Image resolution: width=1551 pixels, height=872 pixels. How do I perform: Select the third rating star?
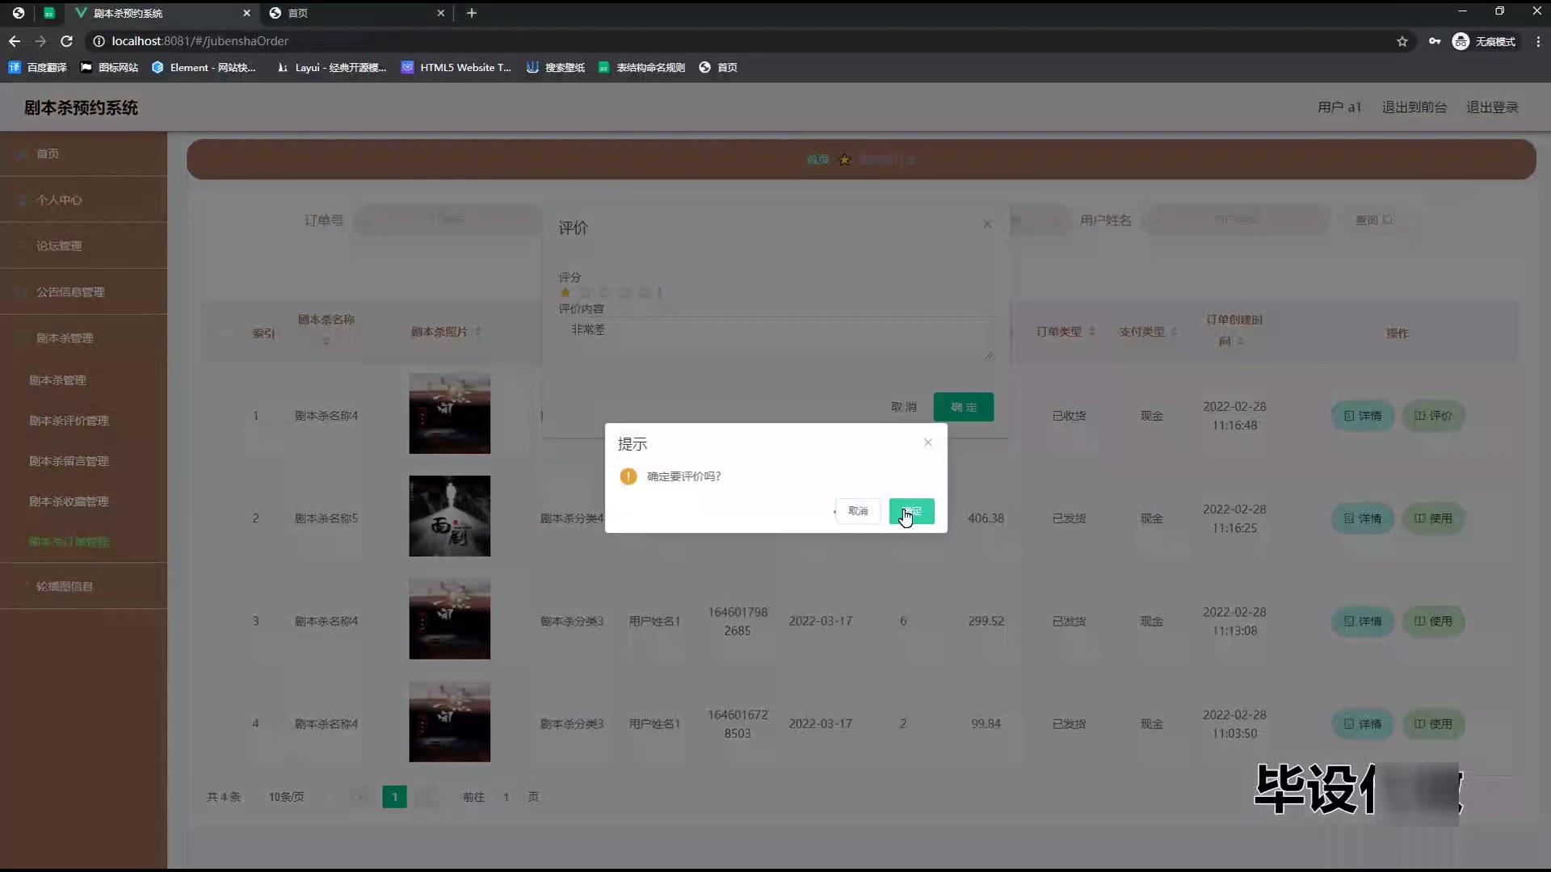coord(605,292)
